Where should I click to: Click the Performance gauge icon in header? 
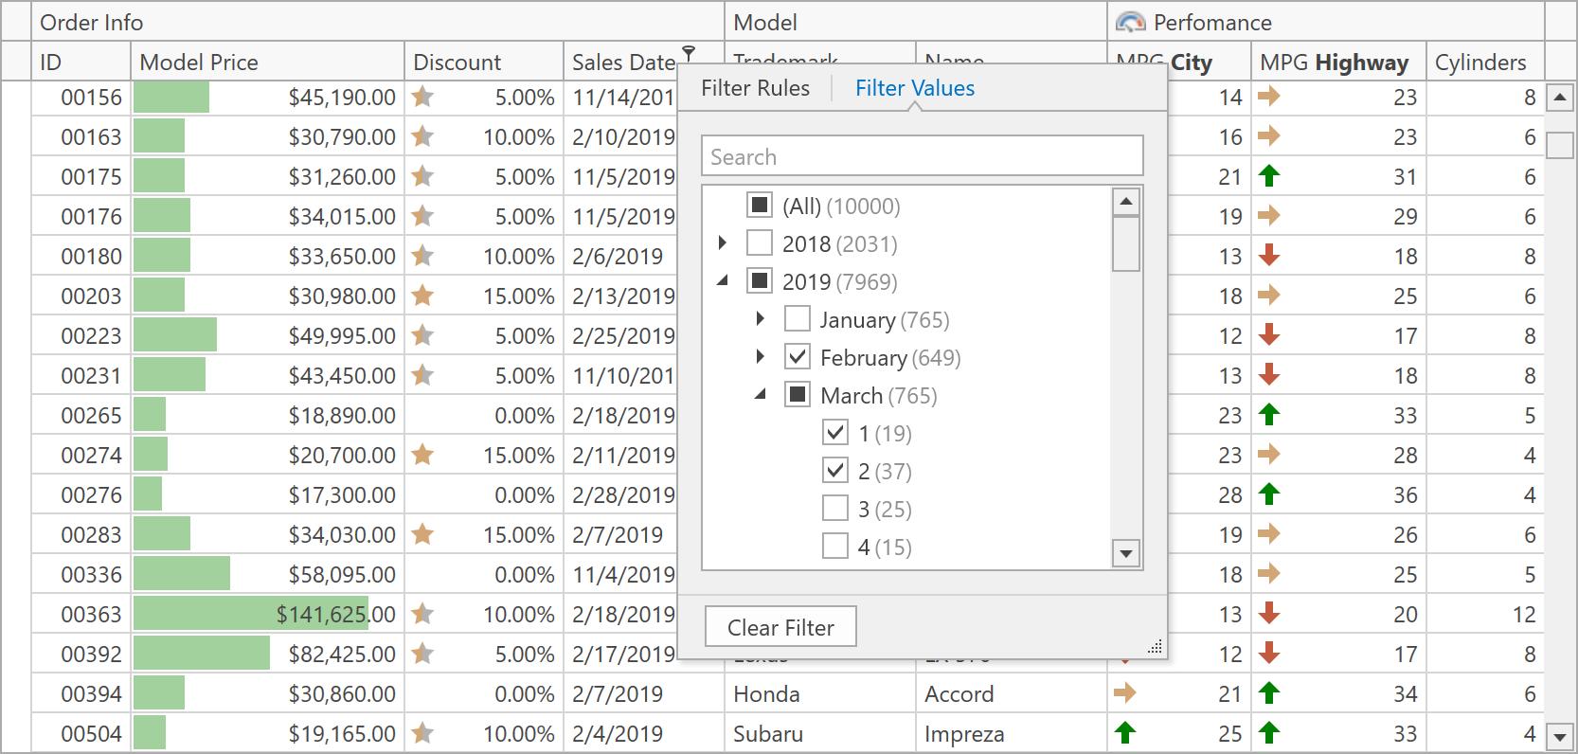pos(1130,22)
